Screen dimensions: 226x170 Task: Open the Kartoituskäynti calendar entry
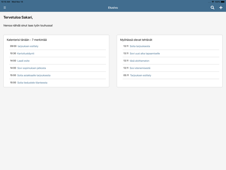[x=26, y=53]
